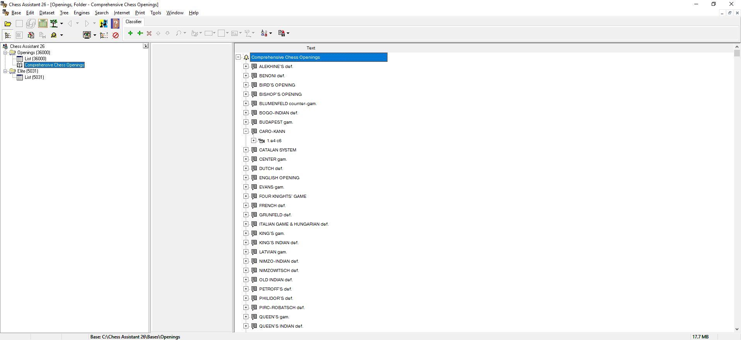Open the tree icon dropdown arrow
The image size is (741, 340).
tap(61, 24)
